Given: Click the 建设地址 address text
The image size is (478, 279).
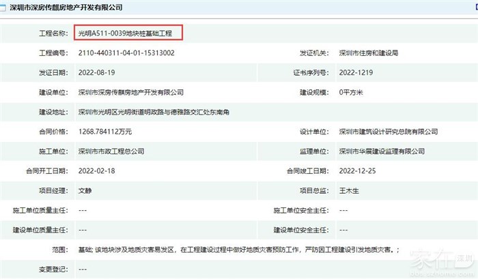Looking at the screenshot, I should click(x=160, y=112).
